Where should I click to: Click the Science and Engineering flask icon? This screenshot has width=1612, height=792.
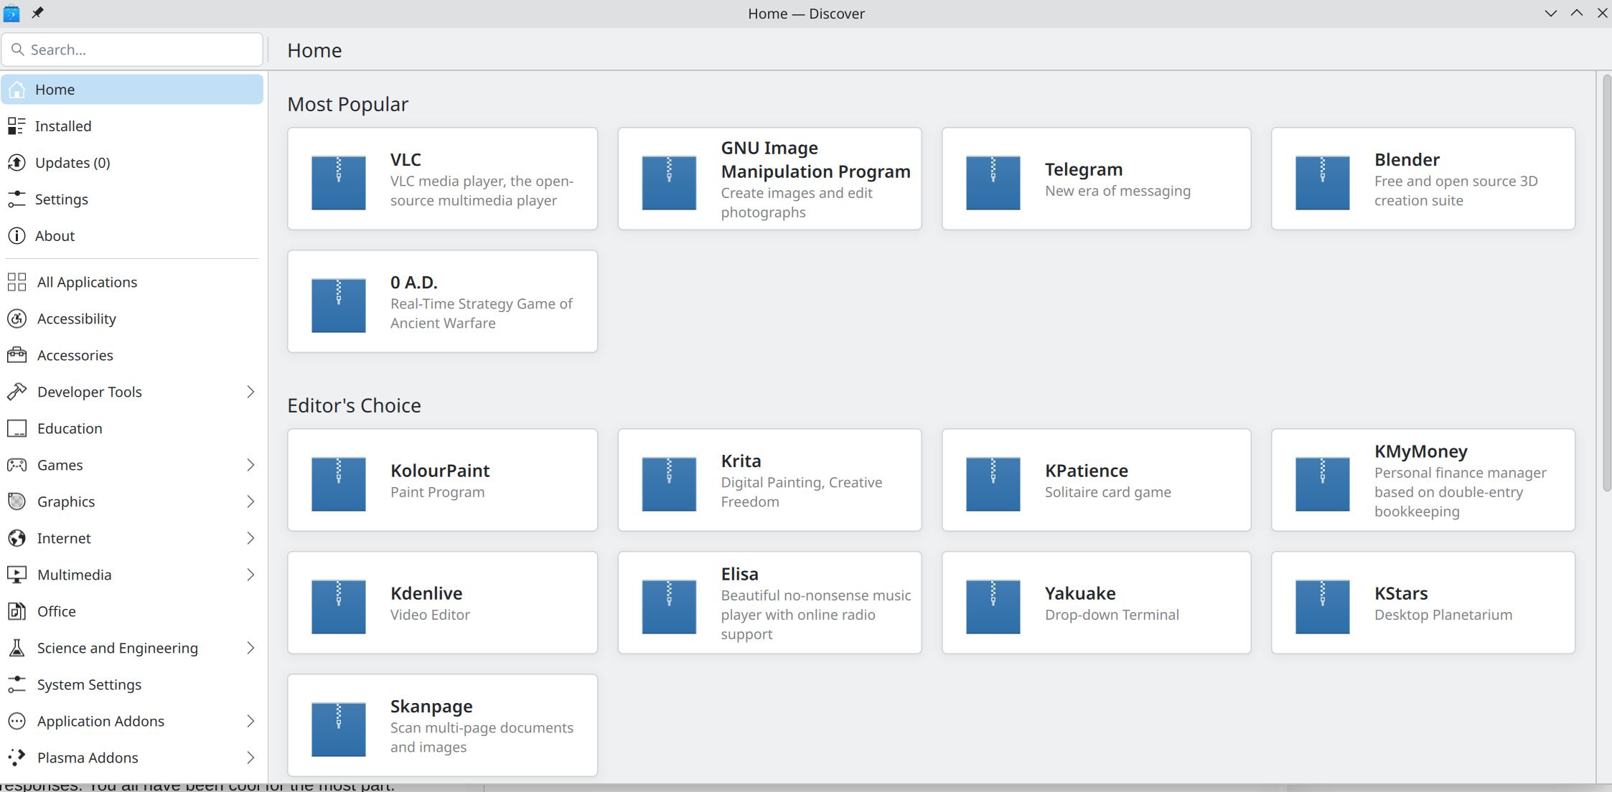point(17,648)
